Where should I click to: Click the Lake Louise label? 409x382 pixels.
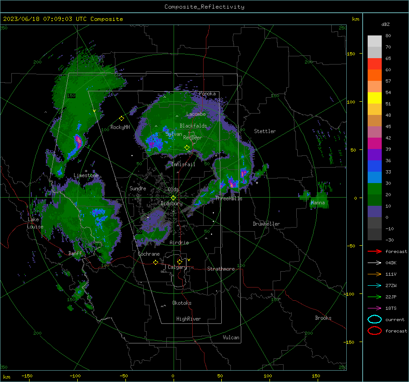tap(35, 223)
